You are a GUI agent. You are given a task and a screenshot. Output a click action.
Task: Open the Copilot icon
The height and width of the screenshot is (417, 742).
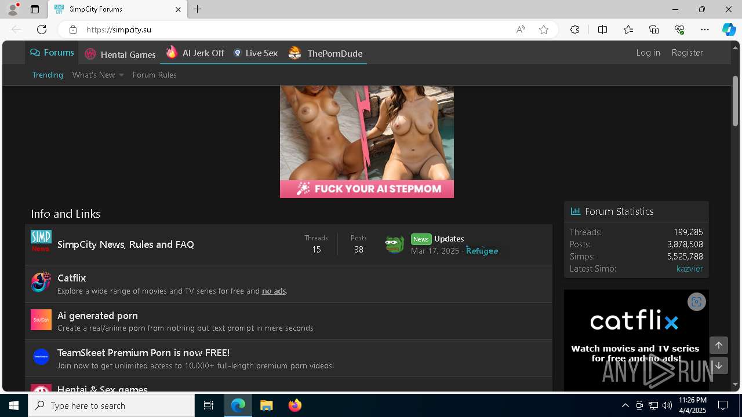[x=729, y=30]
